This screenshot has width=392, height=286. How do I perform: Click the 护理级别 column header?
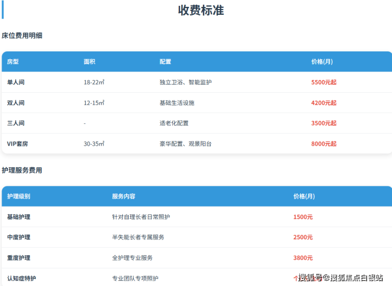[x=19, y=196]
